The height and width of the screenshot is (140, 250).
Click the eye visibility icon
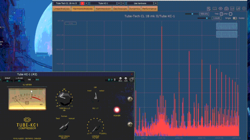pos(221,8)
